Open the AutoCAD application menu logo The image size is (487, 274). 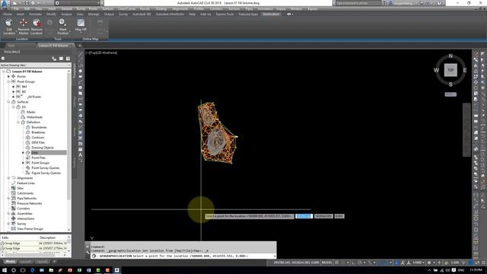(5, 4)
